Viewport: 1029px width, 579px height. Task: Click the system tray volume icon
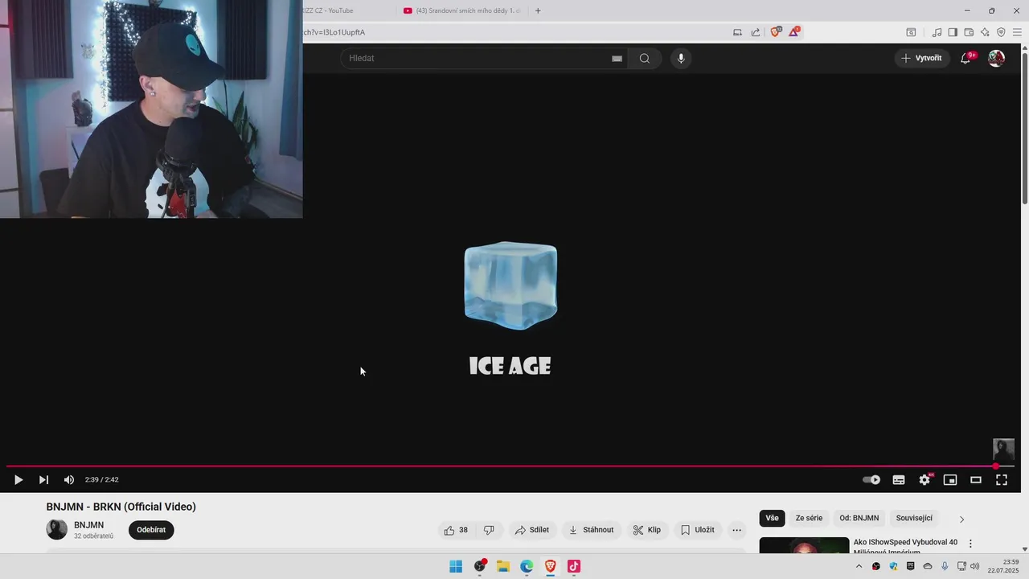tap(975, 566)
